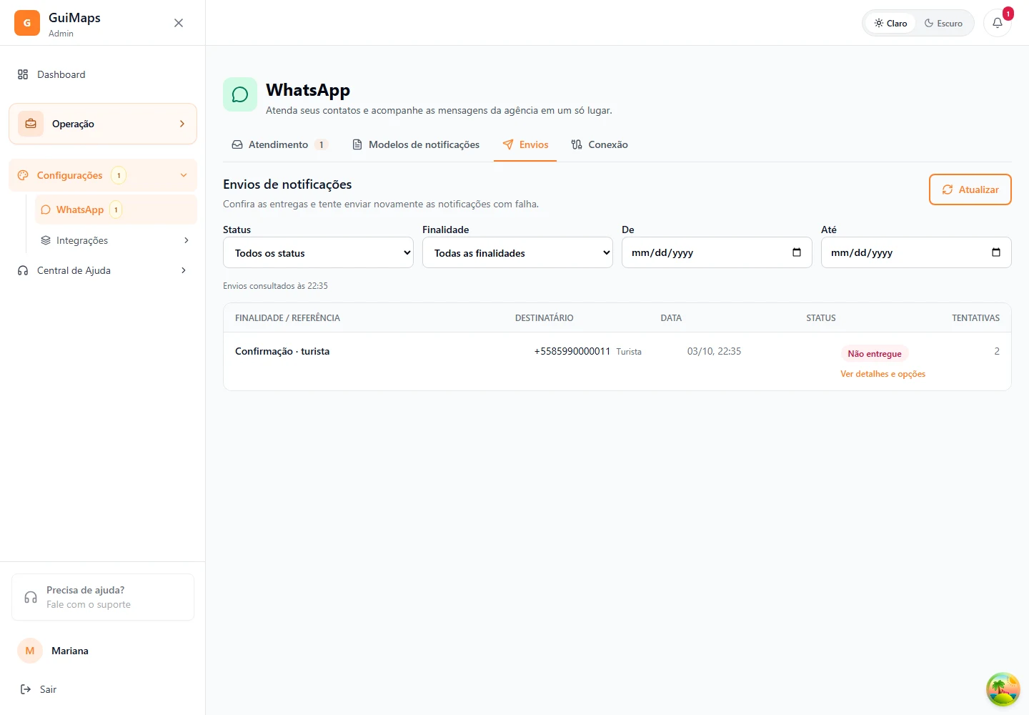
Task: Select the Envios tab
Action: point(525,144)
